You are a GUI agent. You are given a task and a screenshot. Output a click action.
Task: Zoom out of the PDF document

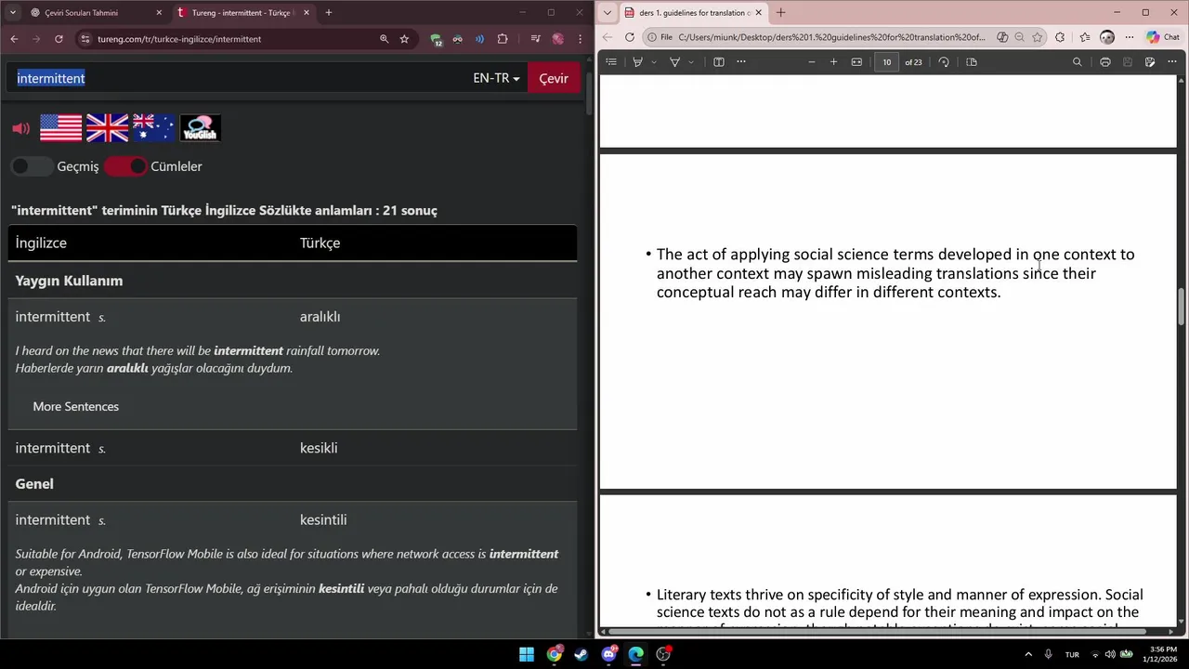coord(811,62)
